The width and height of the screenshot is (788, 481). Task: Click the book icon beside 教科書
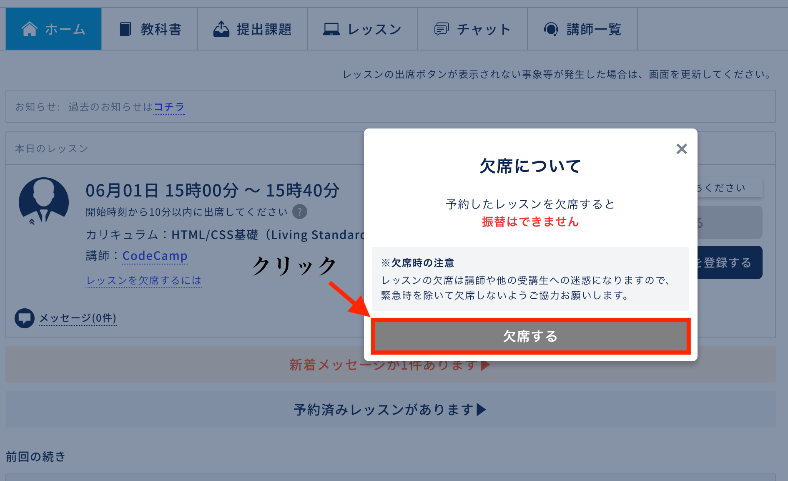tap(125, 29)
